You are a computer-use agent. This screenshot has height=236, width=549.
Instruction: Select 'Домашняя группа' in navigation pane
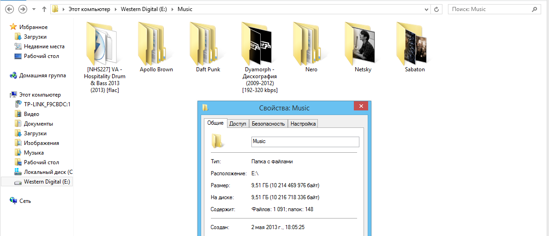point(38,75)
